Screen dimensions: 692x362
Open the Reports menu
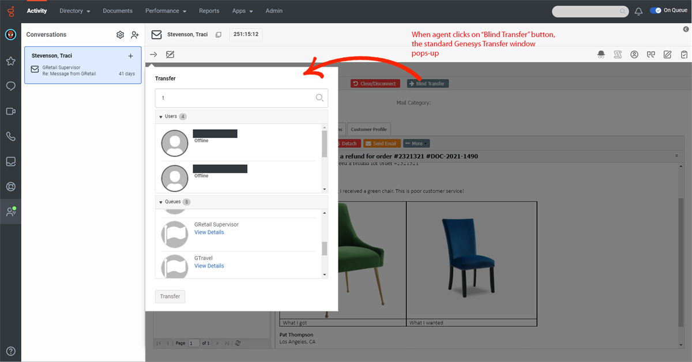209,11
